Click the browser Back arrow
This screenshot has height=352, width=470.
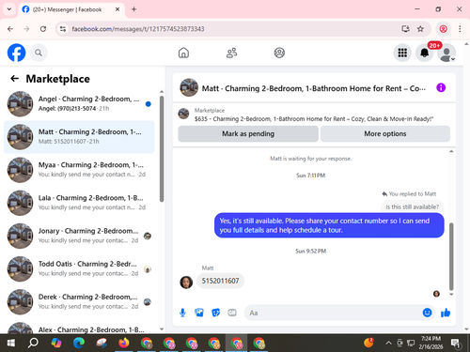[x=10, y=29]
